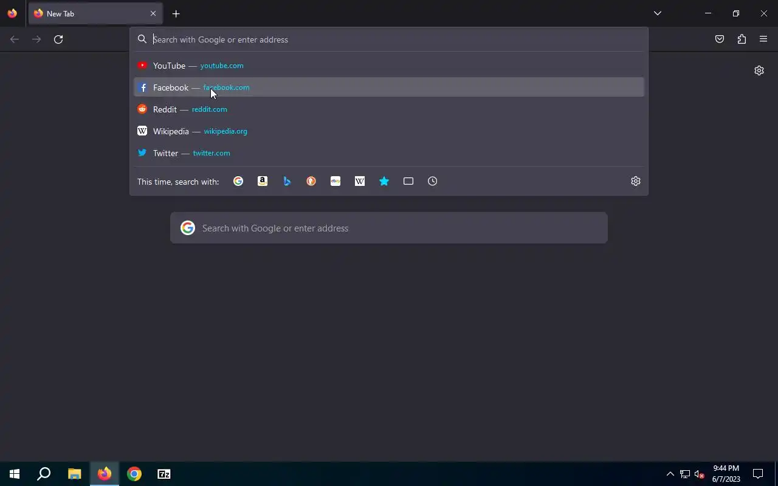Close the New Tab tab
Viewport: 778px width, 486px height.
pos(153,13)
